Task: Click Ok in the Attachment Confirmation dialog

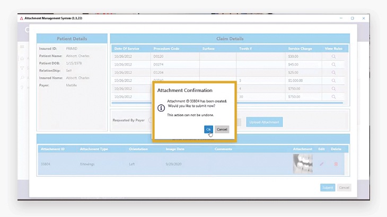Action: click(208, 129)
